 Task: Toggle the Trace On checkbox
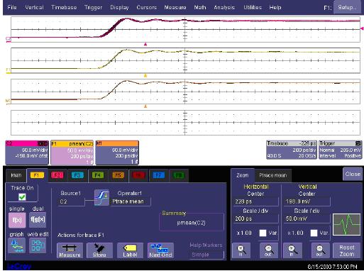coord(22,197)
